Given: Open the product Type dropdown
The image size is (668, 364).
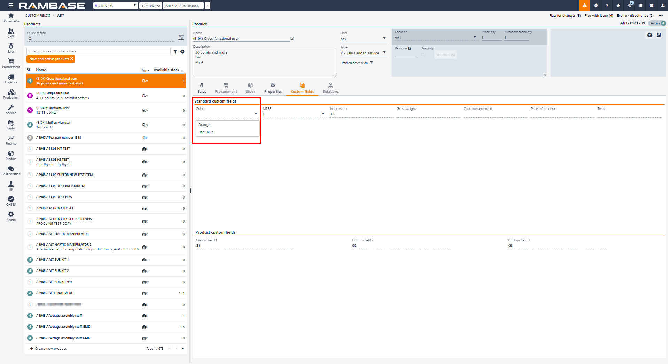Looking at the screenshot, I should click(x=384, y=52).
